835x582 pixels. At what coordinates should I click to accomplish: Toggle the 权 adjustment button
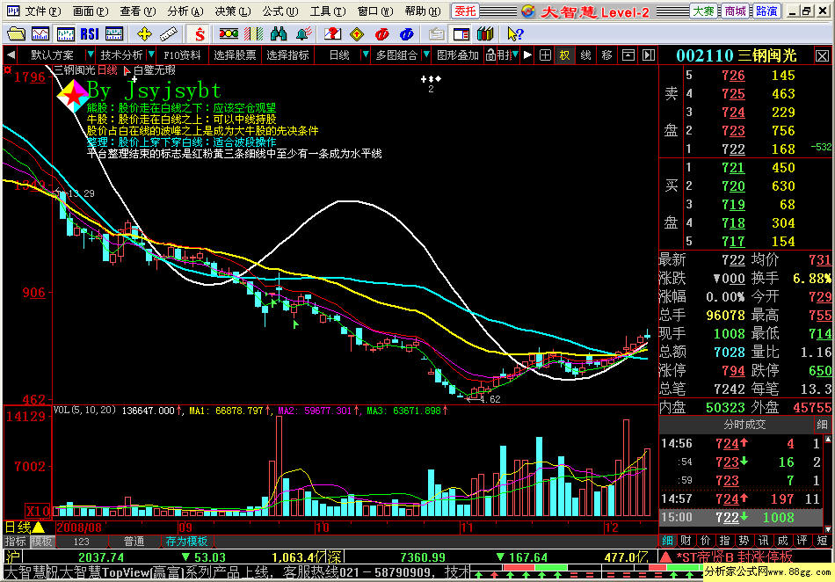point(564,55)
